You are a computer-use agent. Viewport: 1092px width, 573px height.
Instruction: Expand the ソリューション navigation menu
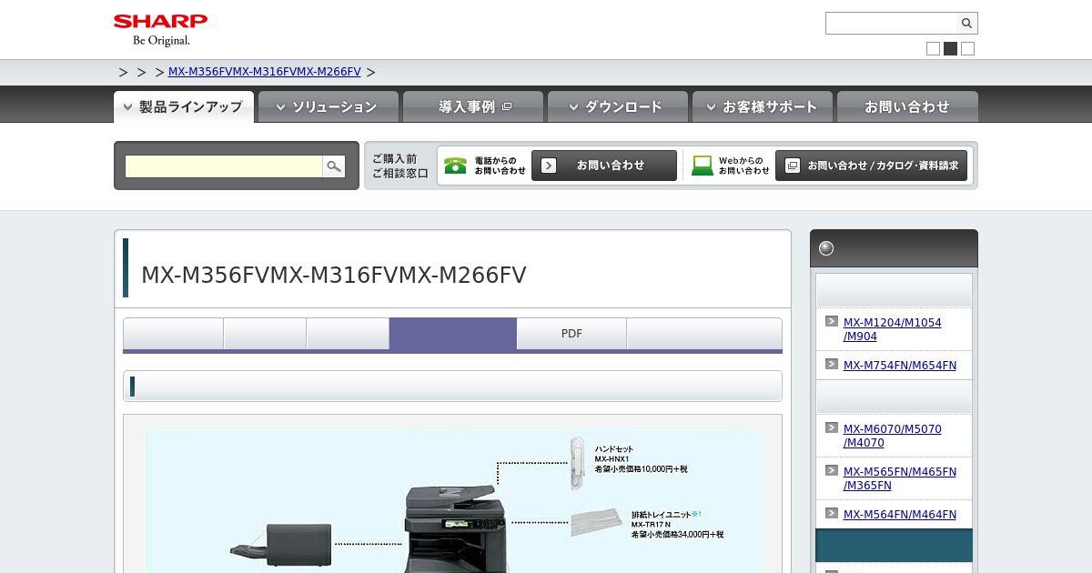pyautogui.click(x=328, y=106)
